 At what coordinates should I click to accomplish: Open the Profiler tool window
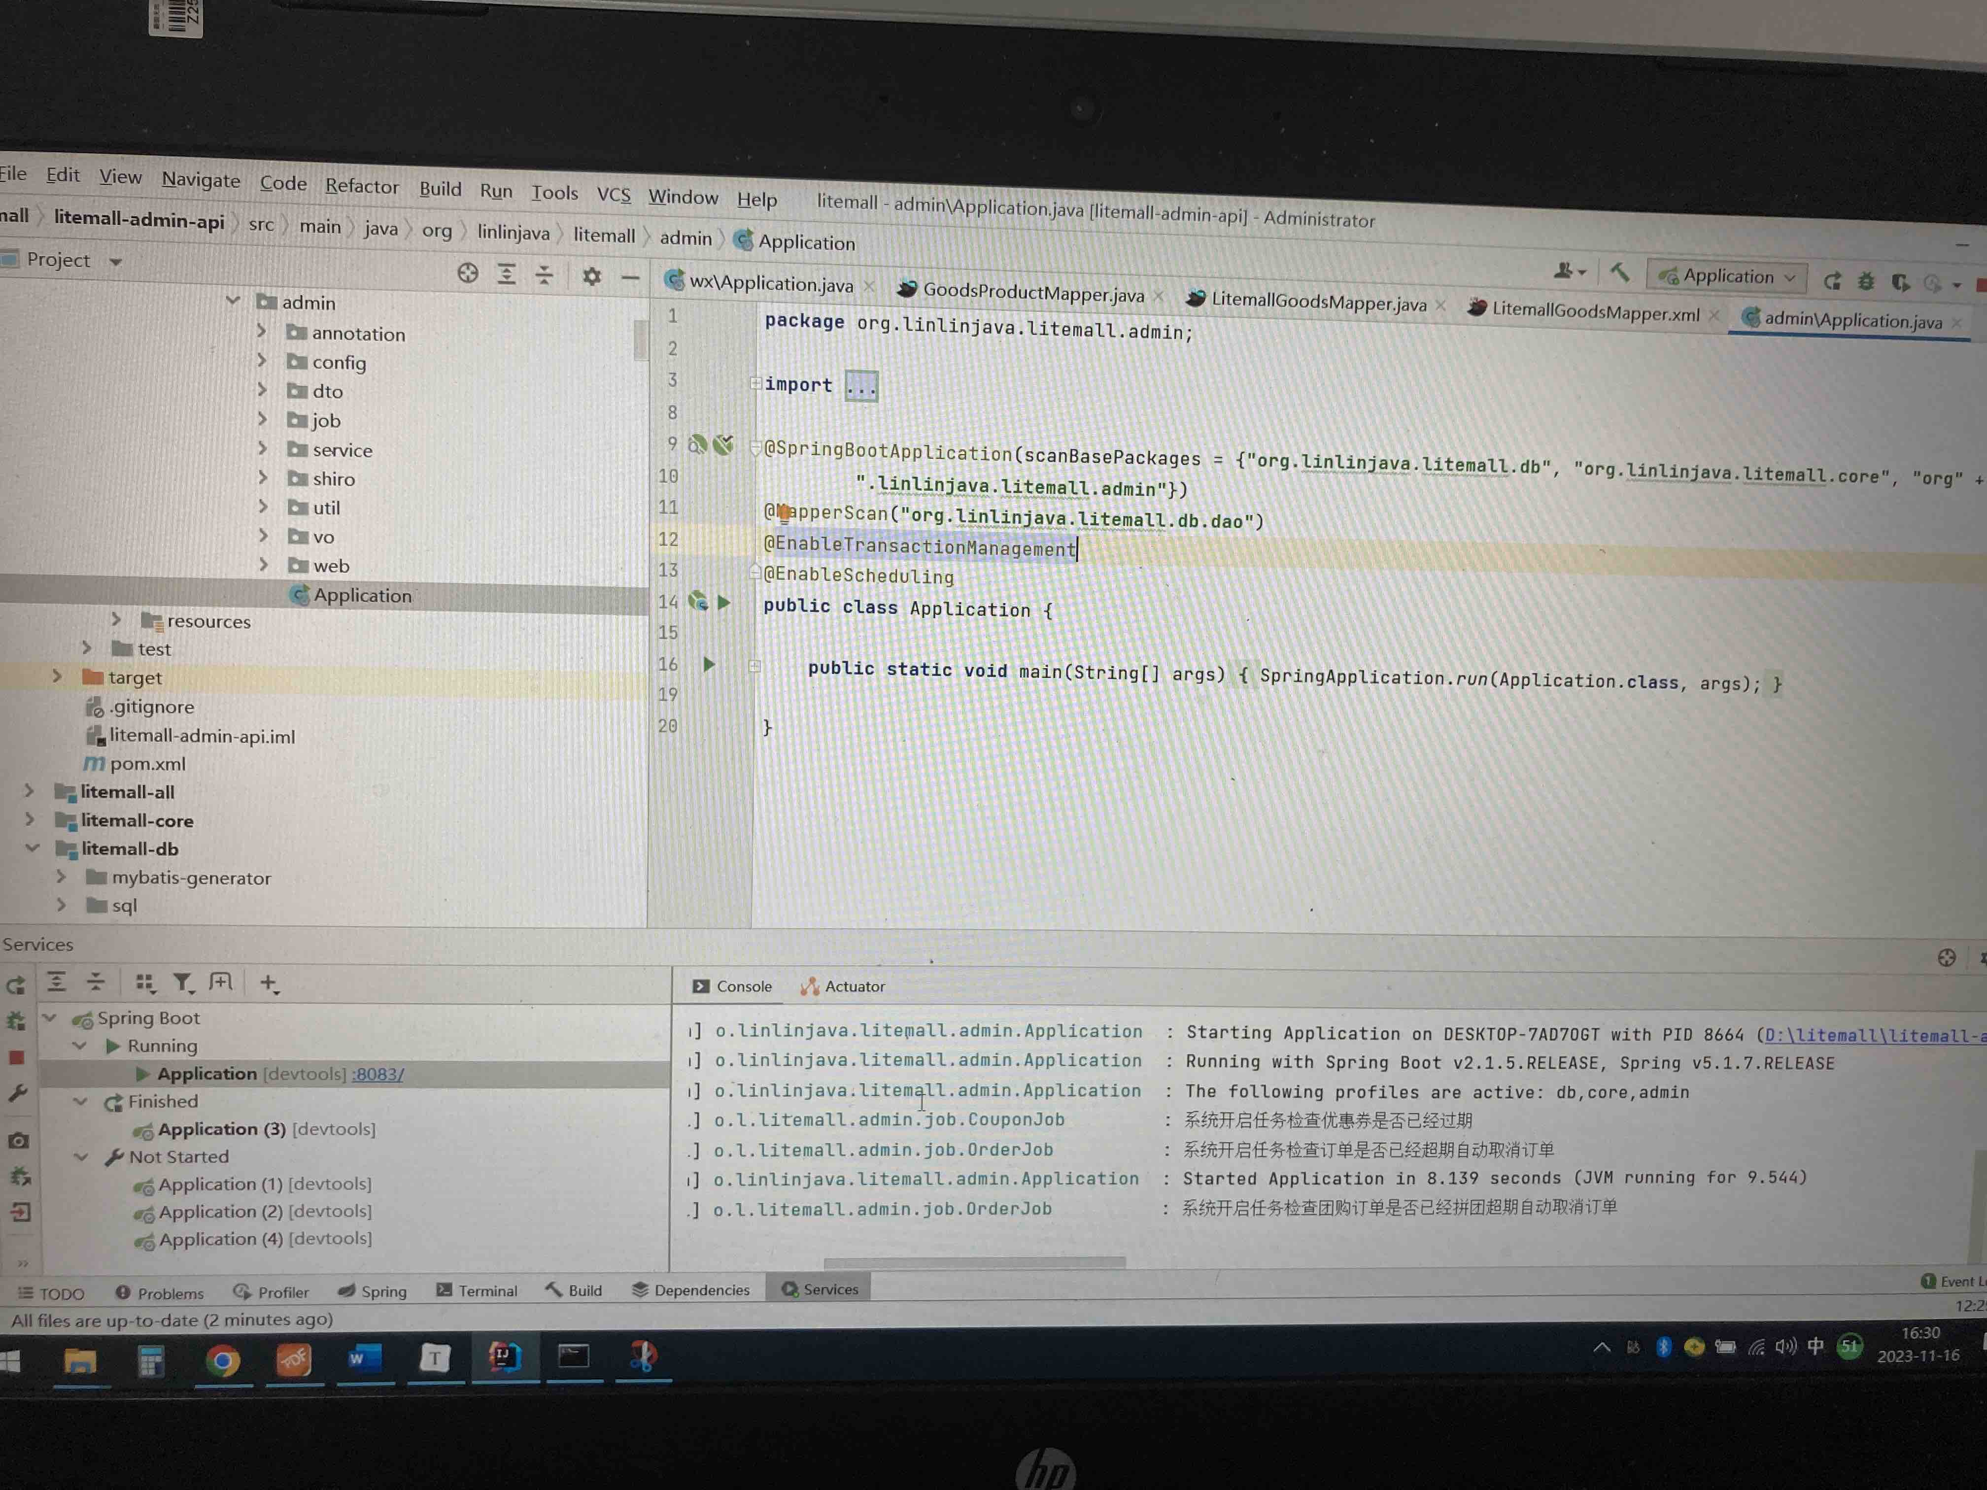coord(271,1292)
